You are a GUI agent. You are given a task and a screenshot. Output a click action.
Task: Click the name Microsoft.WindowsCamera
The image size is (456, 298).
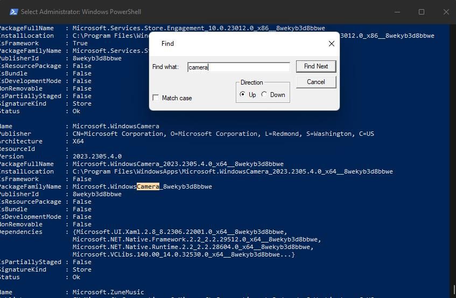pyautogui.click(x=116, y=126)
